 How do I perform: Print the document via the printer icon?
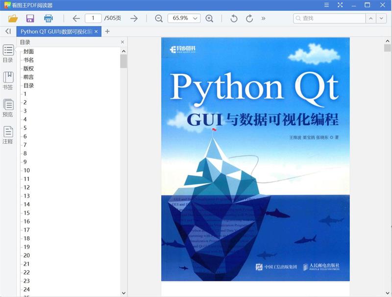(48, 17)
